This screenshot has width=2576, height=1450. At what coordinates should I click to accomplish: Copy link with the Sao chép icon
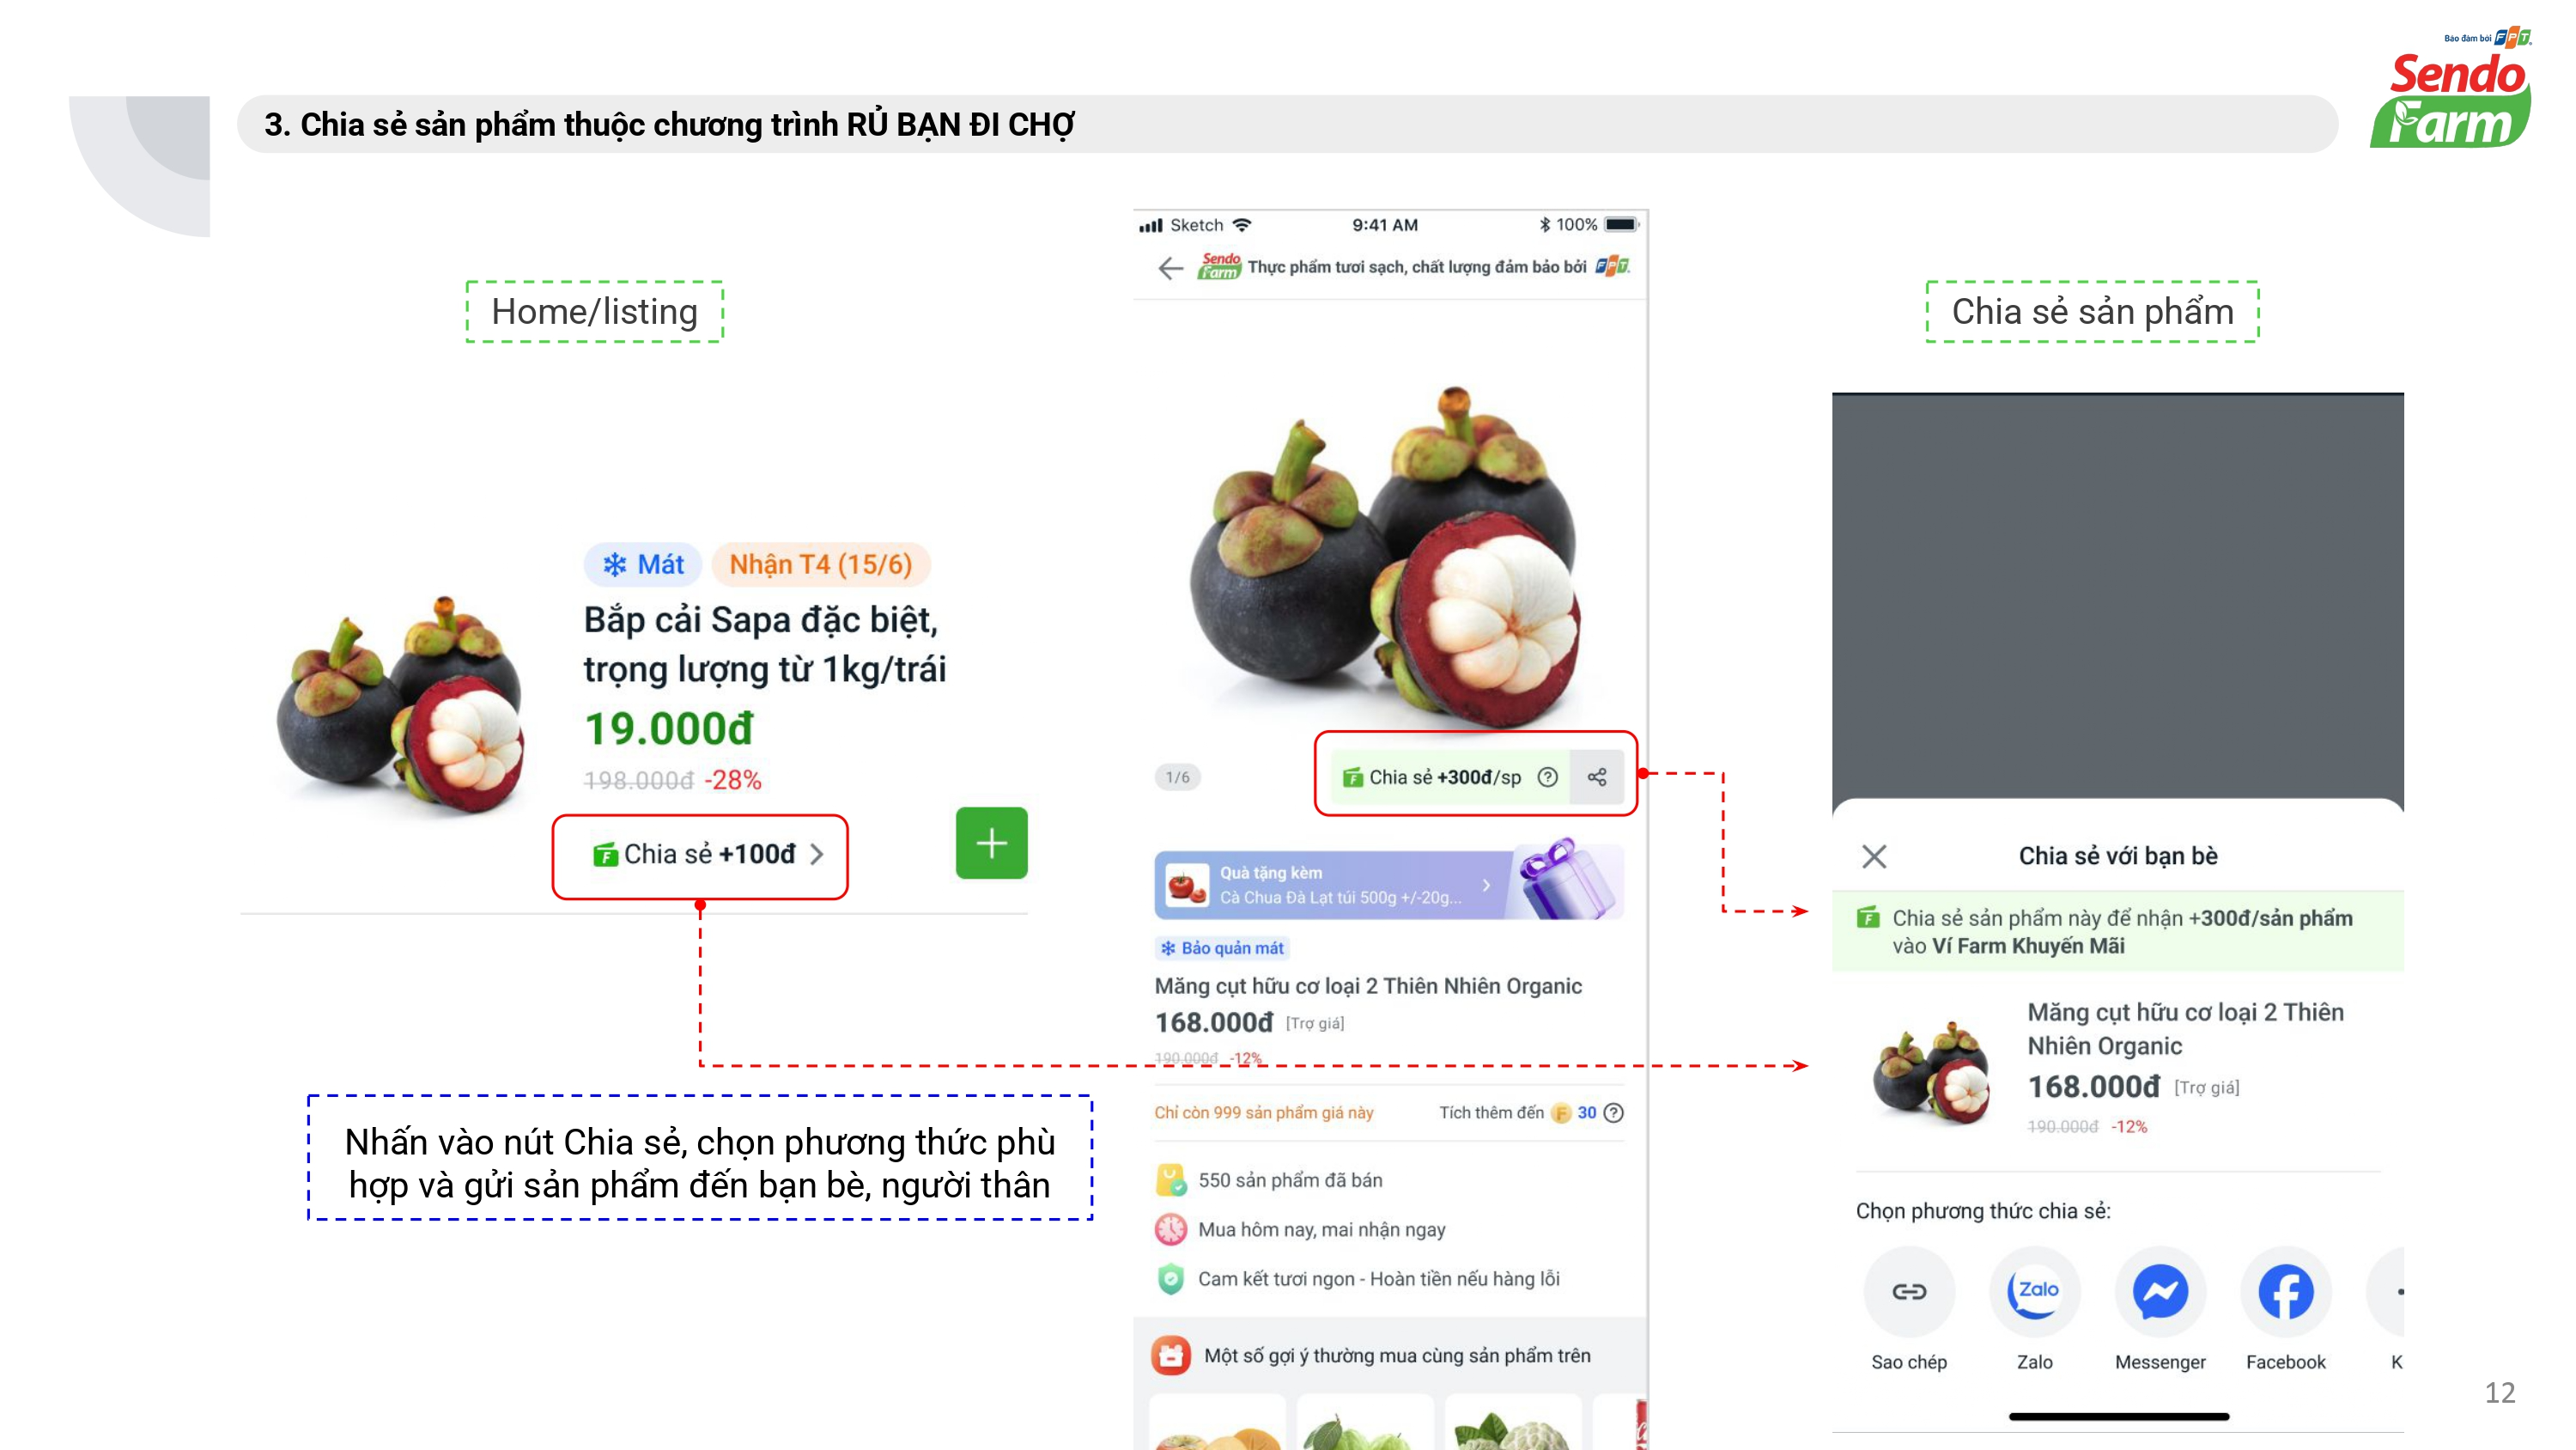tap(1909, 1291)
